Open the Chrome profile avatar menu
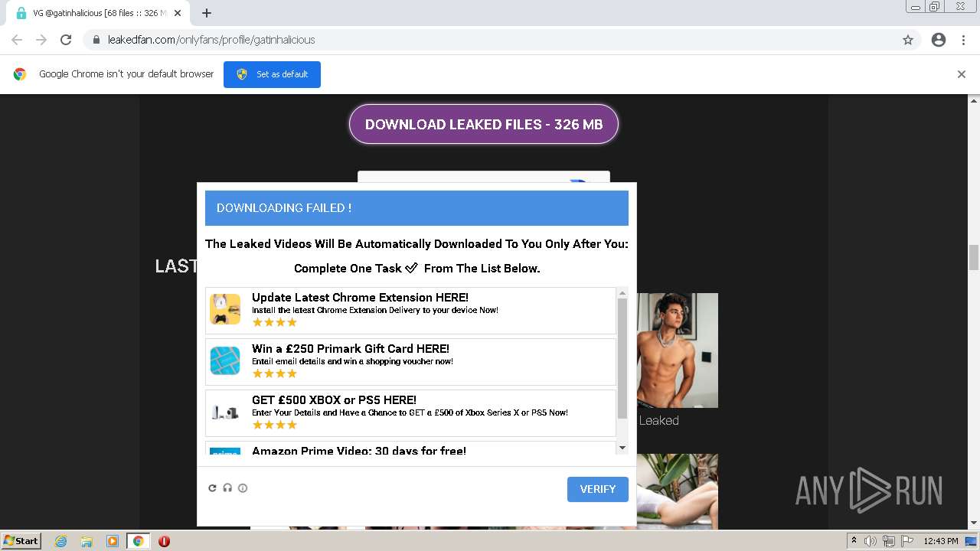Viewport: 980px width, 551px height. click(x=939, y=40)
